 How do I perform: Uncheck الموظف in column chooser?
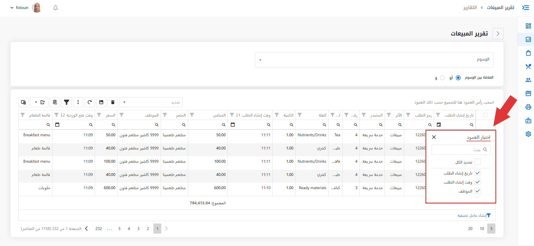point(478,191)
